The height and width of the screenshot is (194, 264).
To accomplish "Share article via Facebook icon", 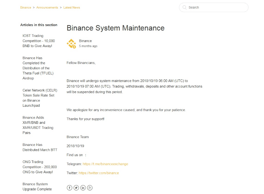I will (69, 188).
